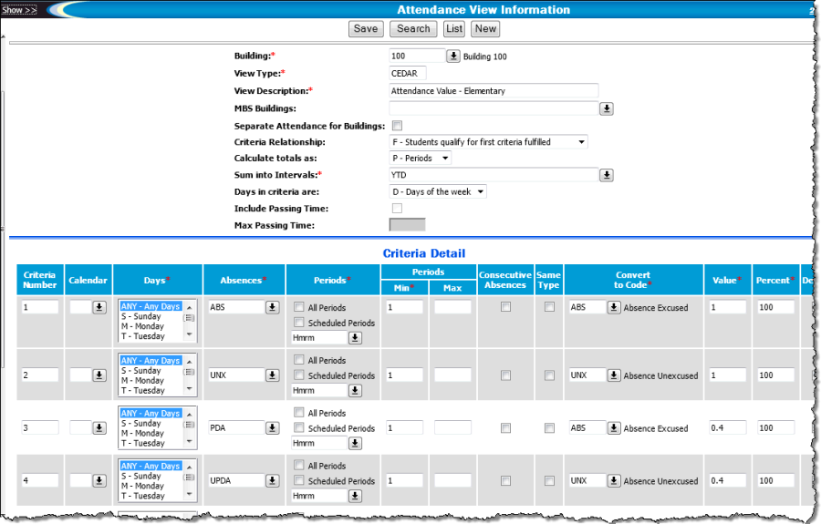
Task: Click the Show >> panel expander
Action: point(19,10)
